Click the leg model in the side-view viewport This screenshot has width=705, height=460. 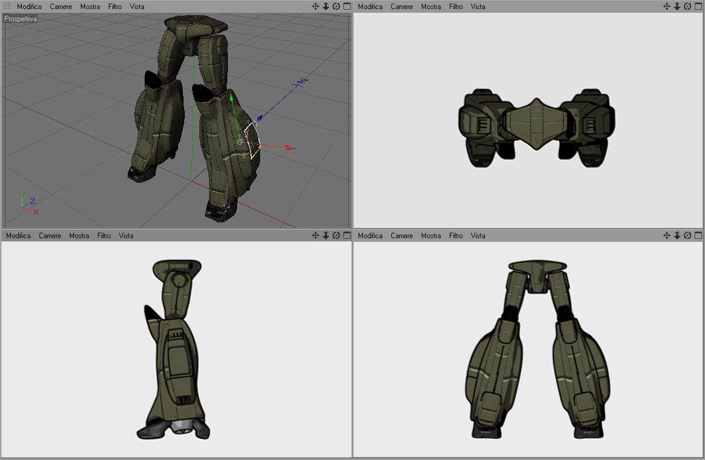[x=176, y=349]
